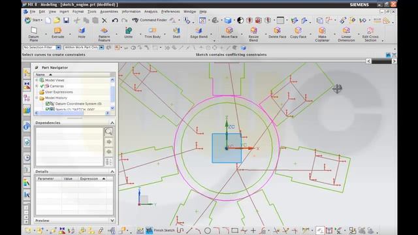This screenshot has height=235, width=418.
Task: Click the Save floppy disk icon
Action: click(x=66, y=20)
